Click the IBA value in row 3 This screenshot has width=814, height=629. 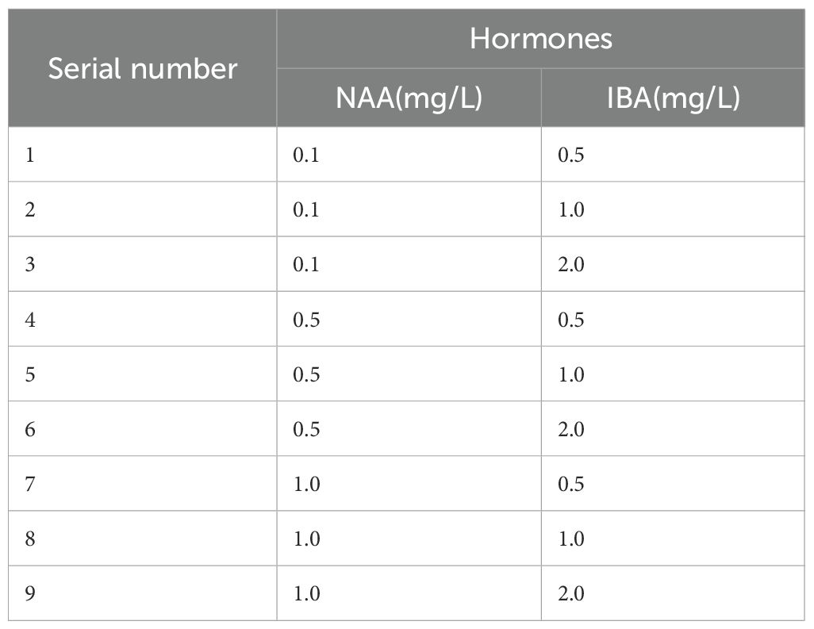coord(571,264)
